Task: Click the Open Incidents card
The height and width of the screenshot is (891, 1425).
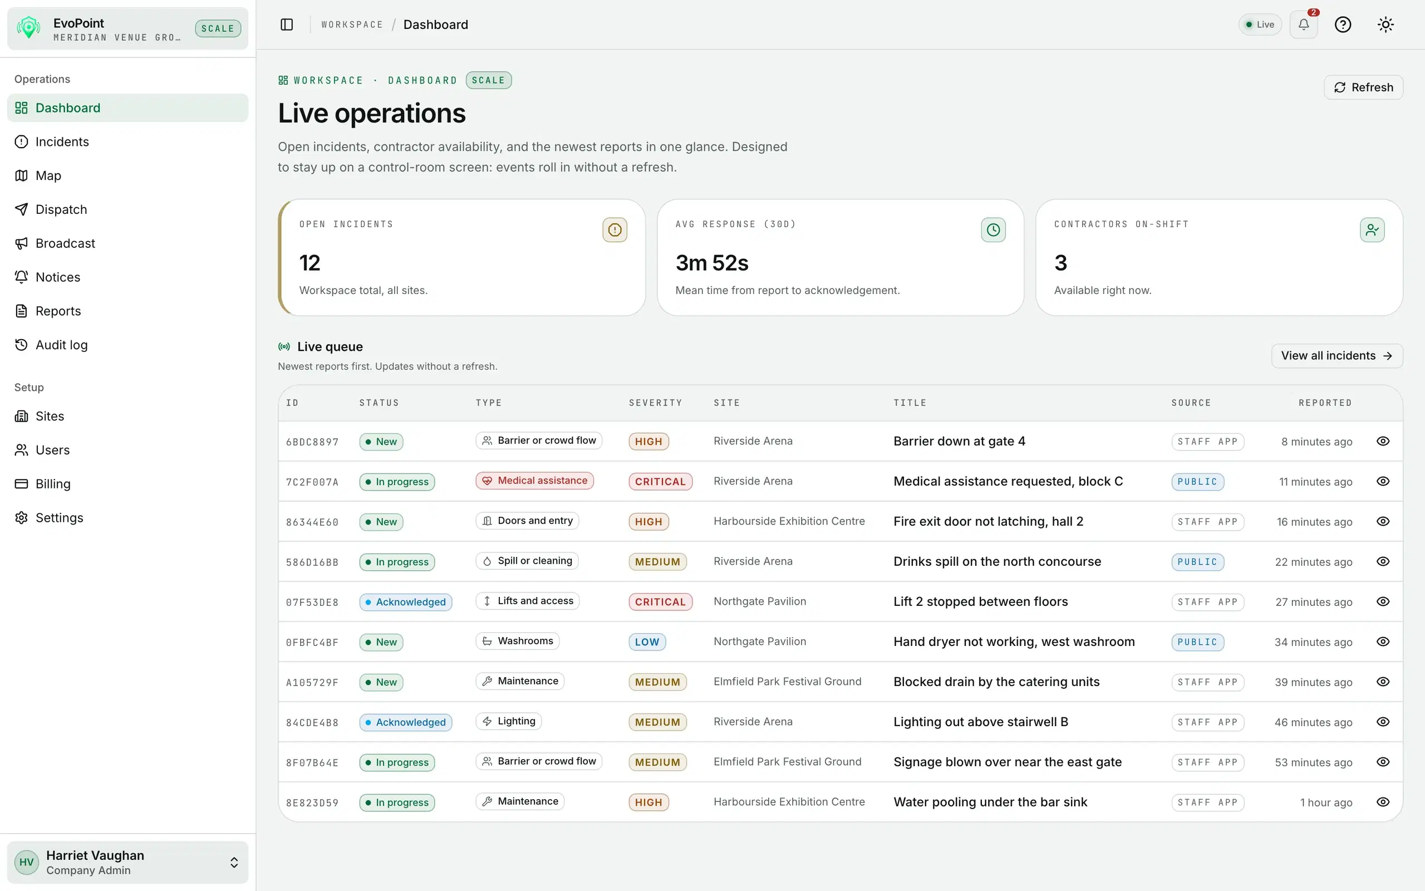Action: coord(461,257)
